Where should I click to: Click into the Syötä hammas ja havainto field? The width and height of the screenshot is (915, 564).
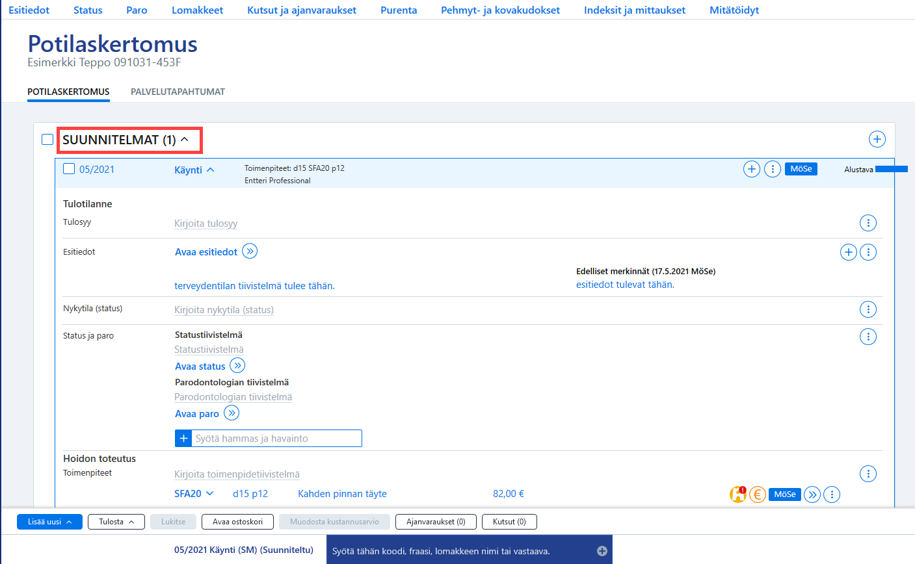(277, 439)
